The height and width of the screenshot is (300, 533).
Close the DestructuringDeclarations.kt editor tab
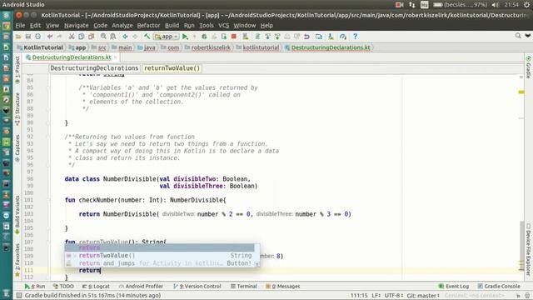pos(116,57)
